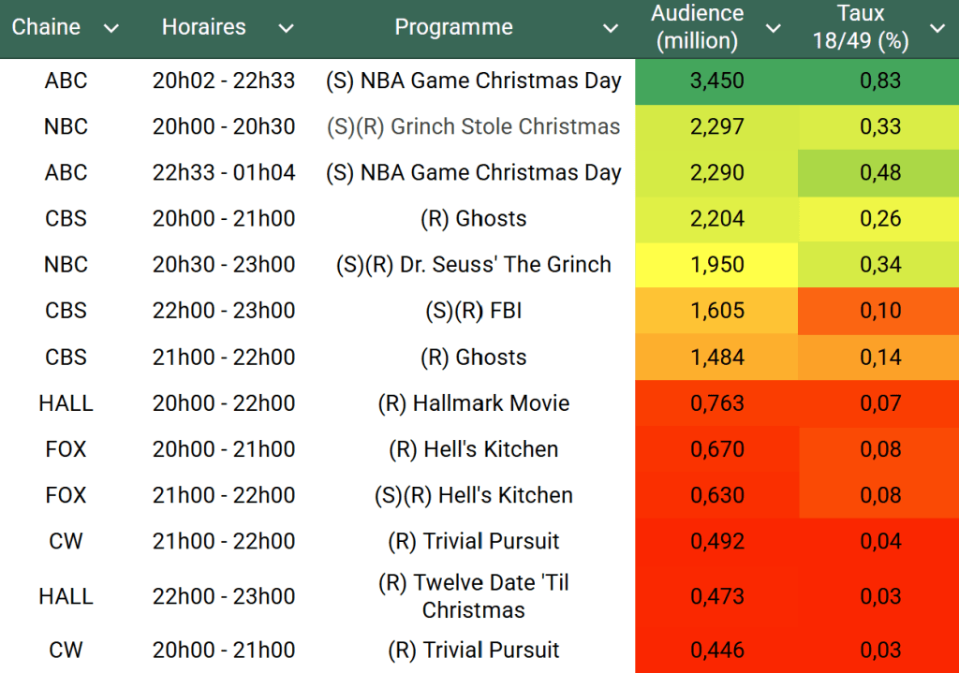Click the Audience (million) header text

(x=697, y=28)
